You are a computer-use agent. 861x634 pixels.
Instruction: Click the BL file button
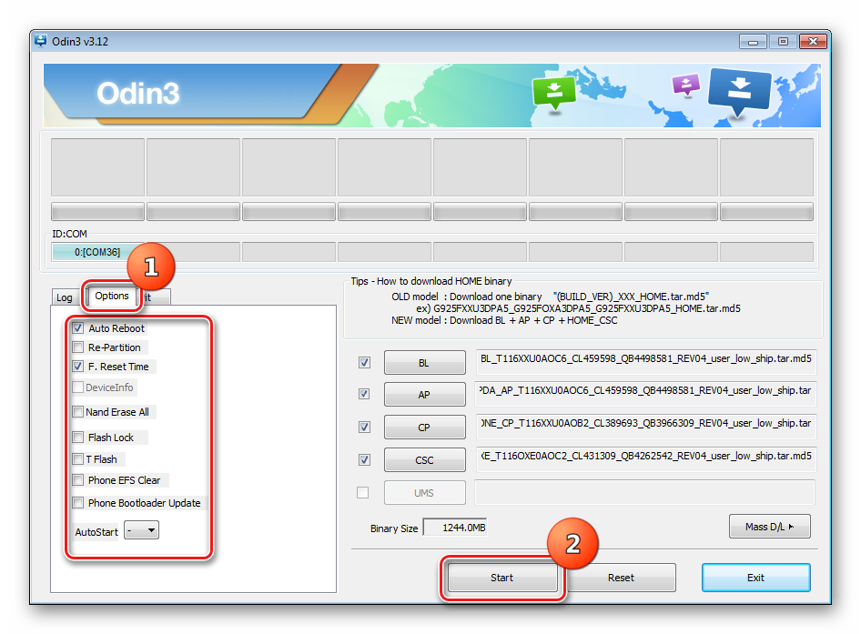pos(424,363)
